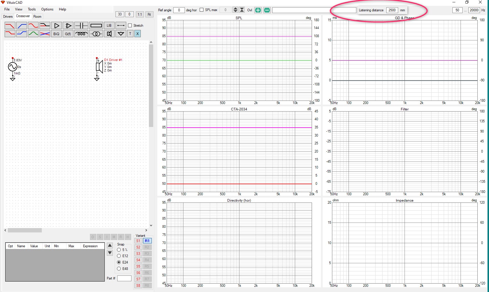This screenshot has height=292, width=489.
Task: Click the resistor rectangle component icon
Action: 96,26
